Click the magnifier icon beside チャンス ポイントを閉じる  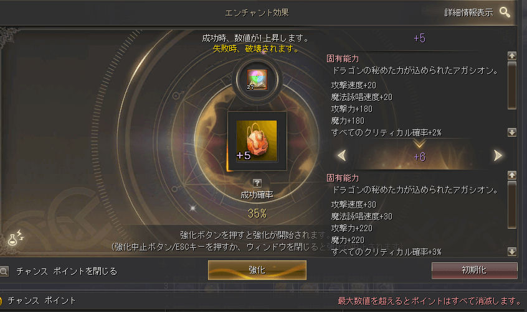(x=4, y=271)
